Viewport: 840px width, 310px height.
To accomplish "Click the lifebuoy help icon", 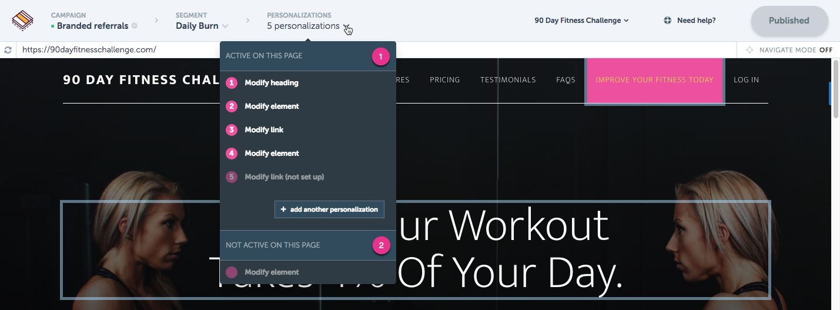I will coord(667,21).
